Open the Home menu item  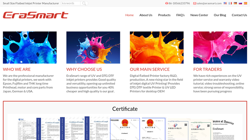point(129,15)
